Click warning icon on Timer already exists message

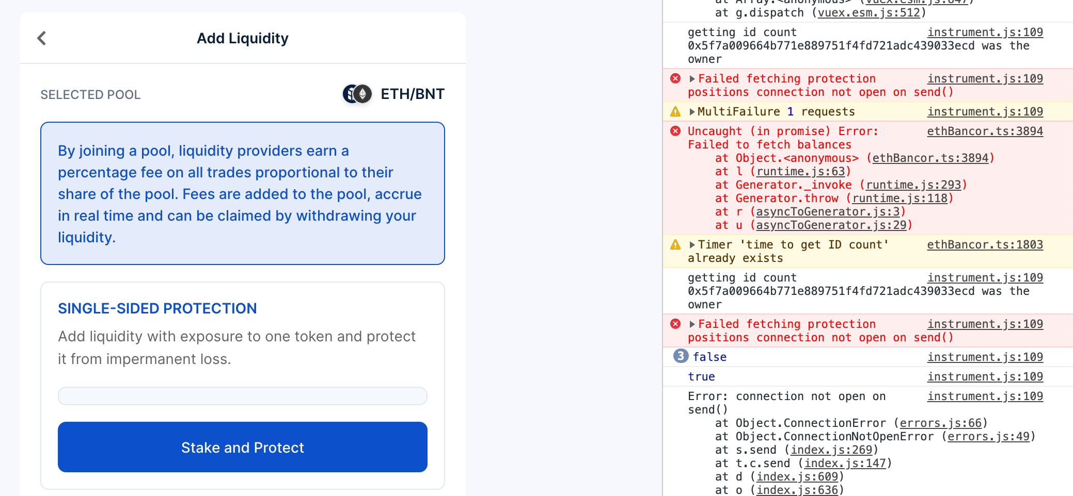click(x=675, y=244)
